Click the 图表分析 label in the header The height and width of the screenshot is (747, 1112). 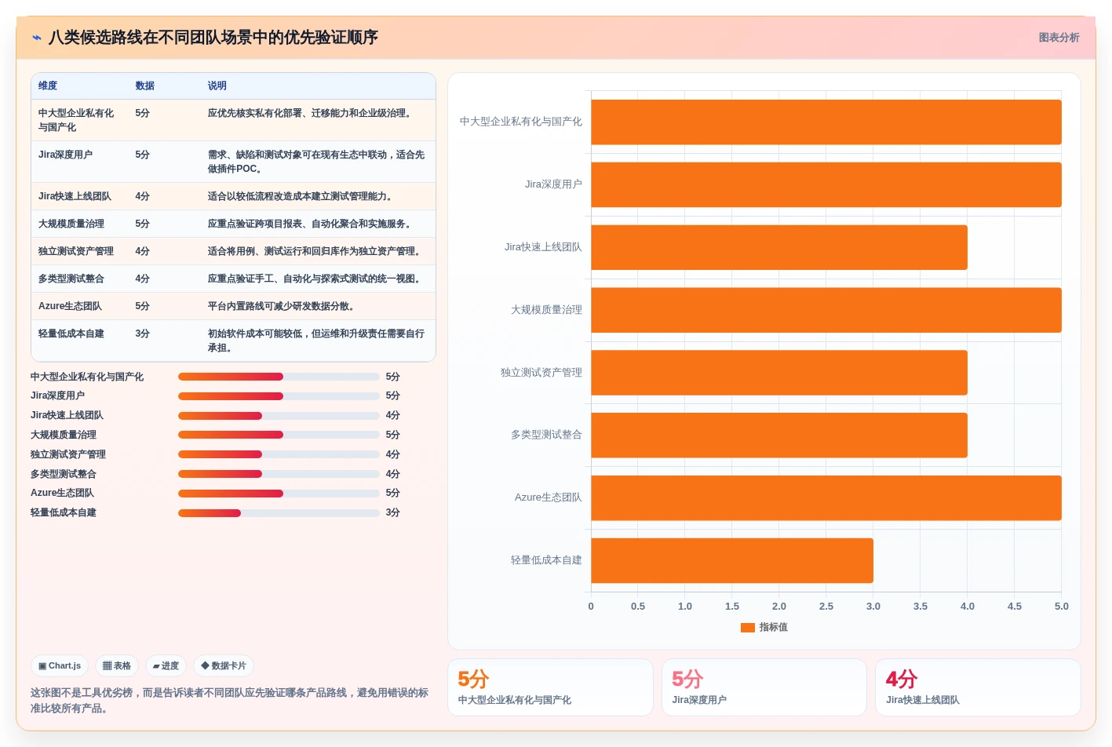[x=1059, y=38]
